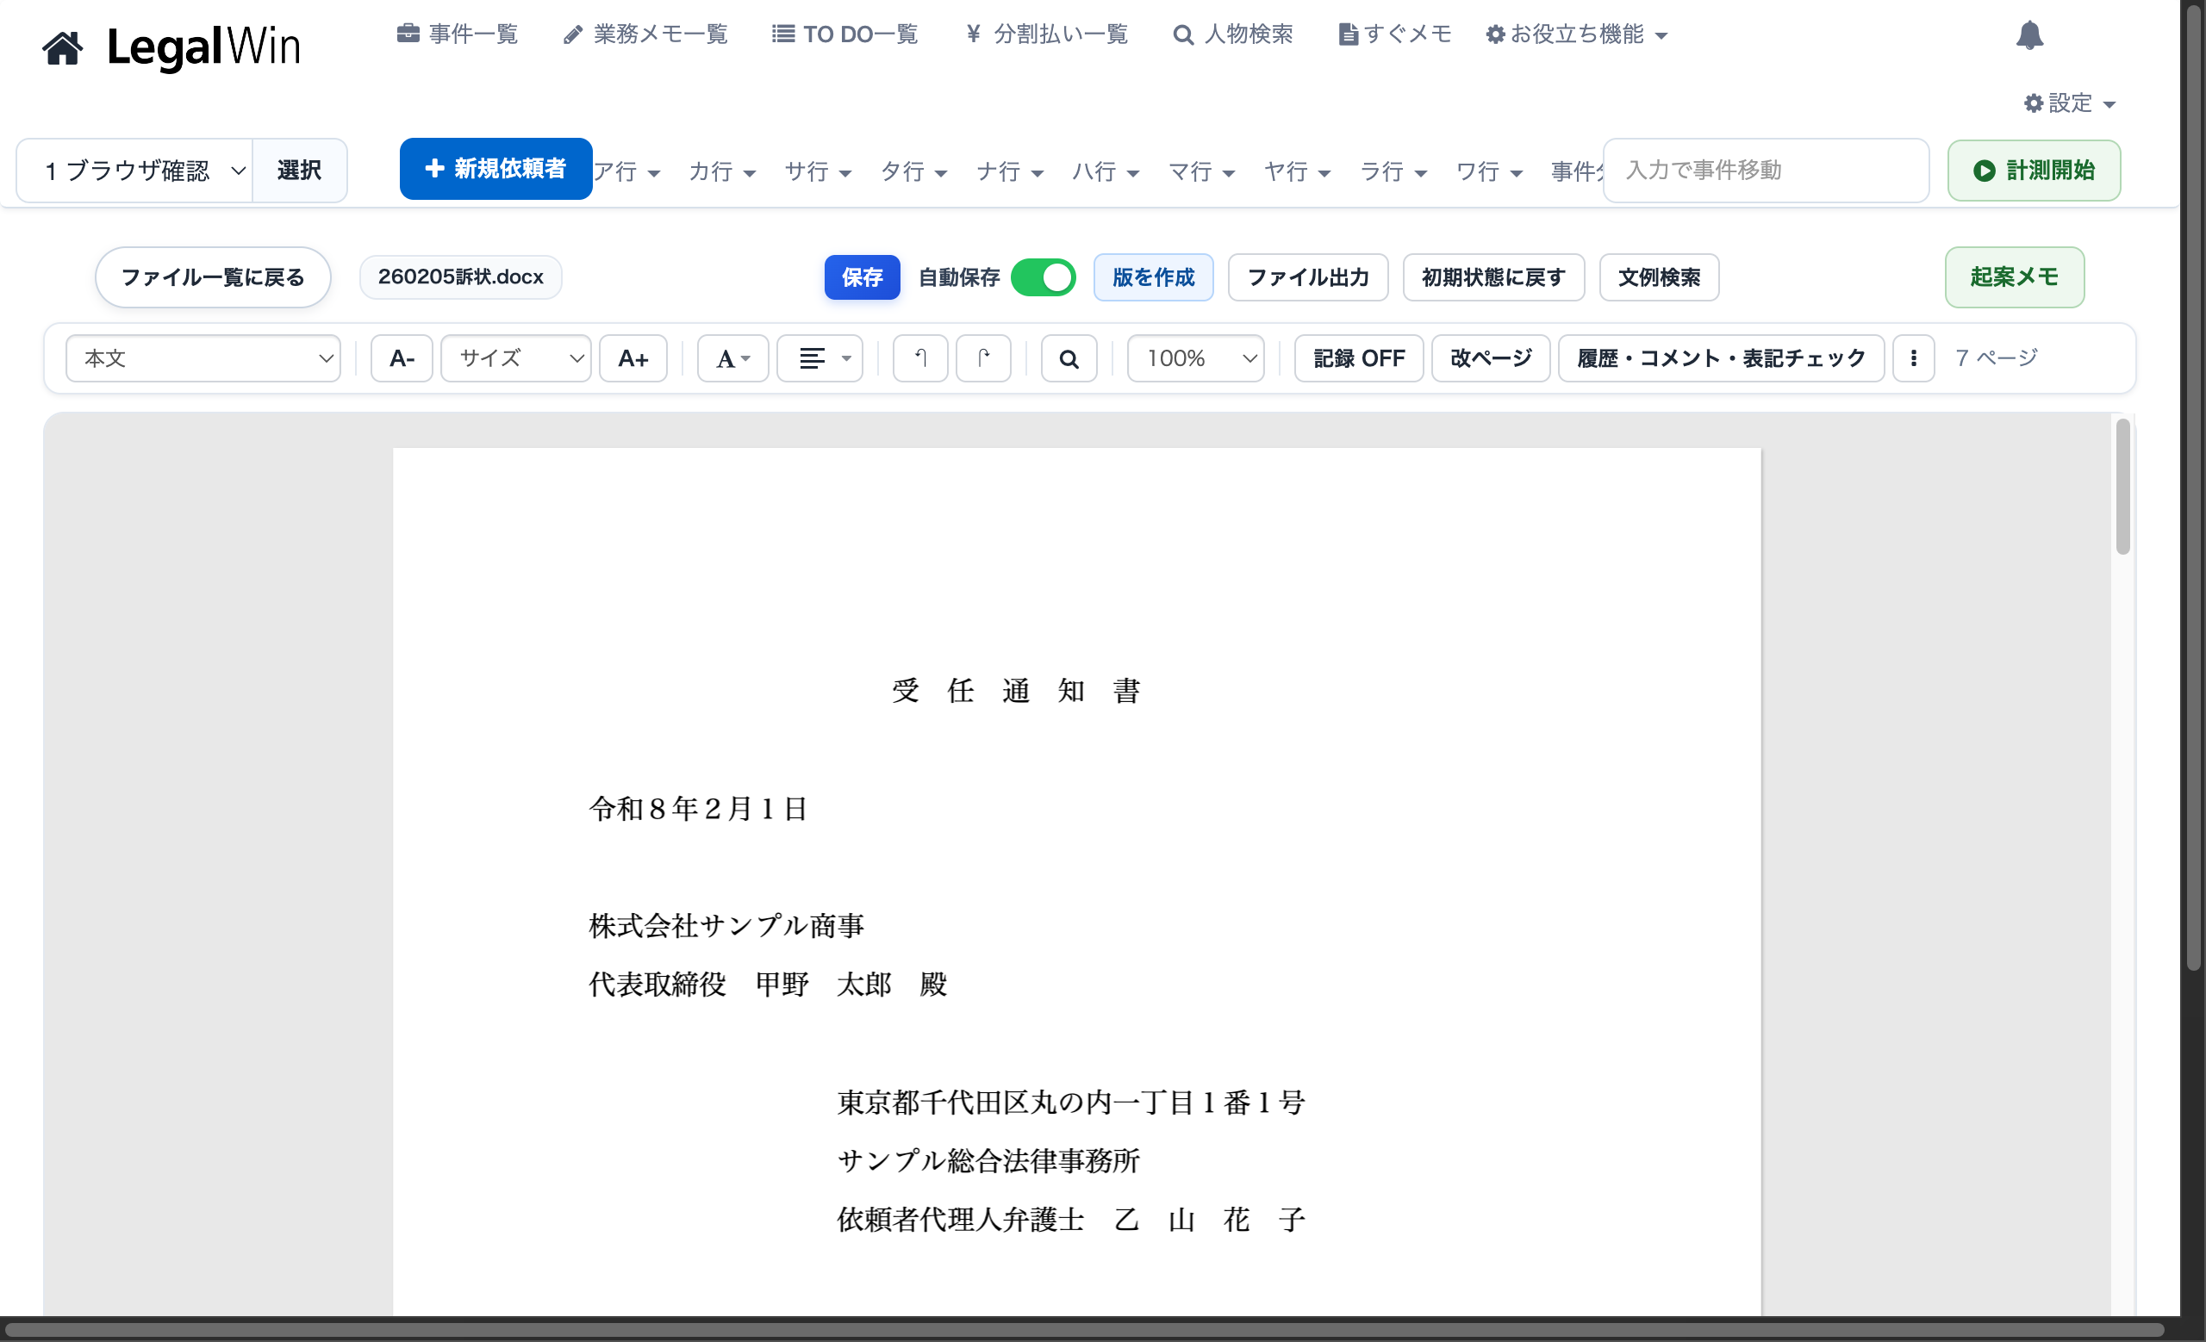The width and height of the screenshot is (2206, 1342).
Task: Toggle the 自動保存 switch
Action: pyautogui.click(x=1043, y=277)
